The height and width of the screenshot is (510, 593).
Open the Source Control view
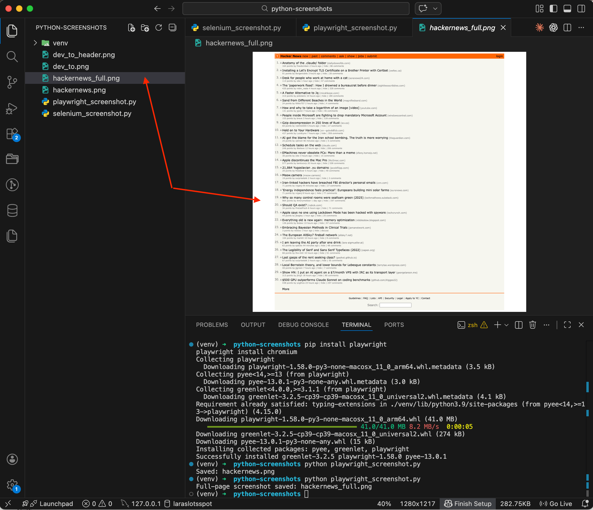tap(12, 83)
